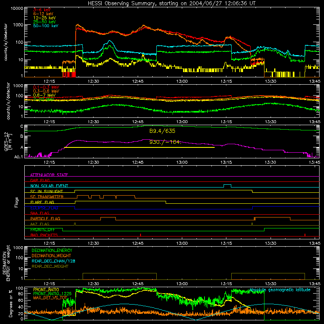Select the GAP_FLAG label

tap(40, 180)
